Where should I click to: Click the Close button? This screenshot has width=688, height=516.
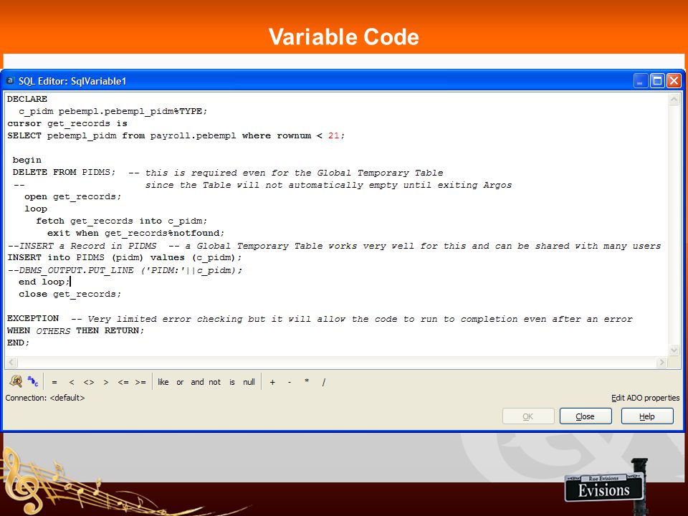pyautogui.click(x=586, y=416)
